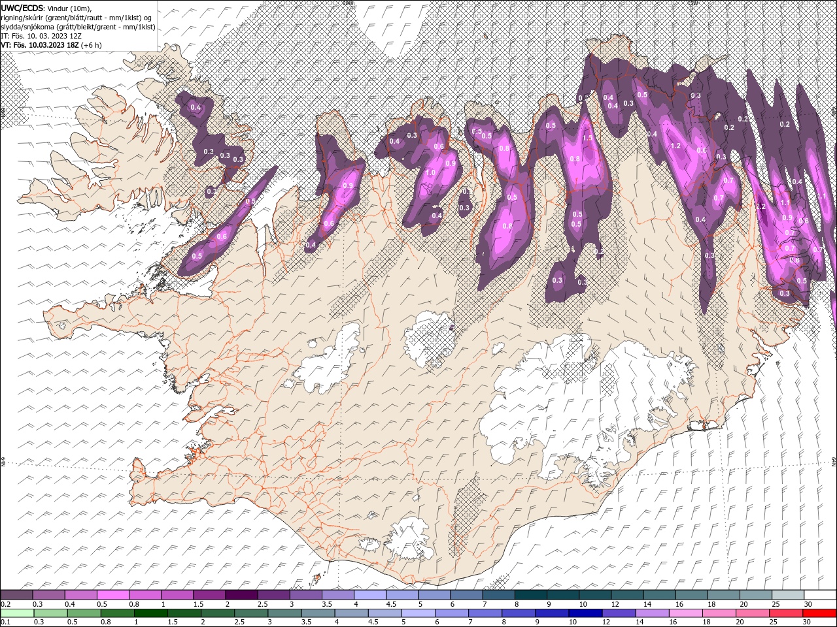The height and width of the screenshot is (627, 837).
Task: Pick the 0.4–0.5 swatch in the upper legend
Action: [81, 595]
